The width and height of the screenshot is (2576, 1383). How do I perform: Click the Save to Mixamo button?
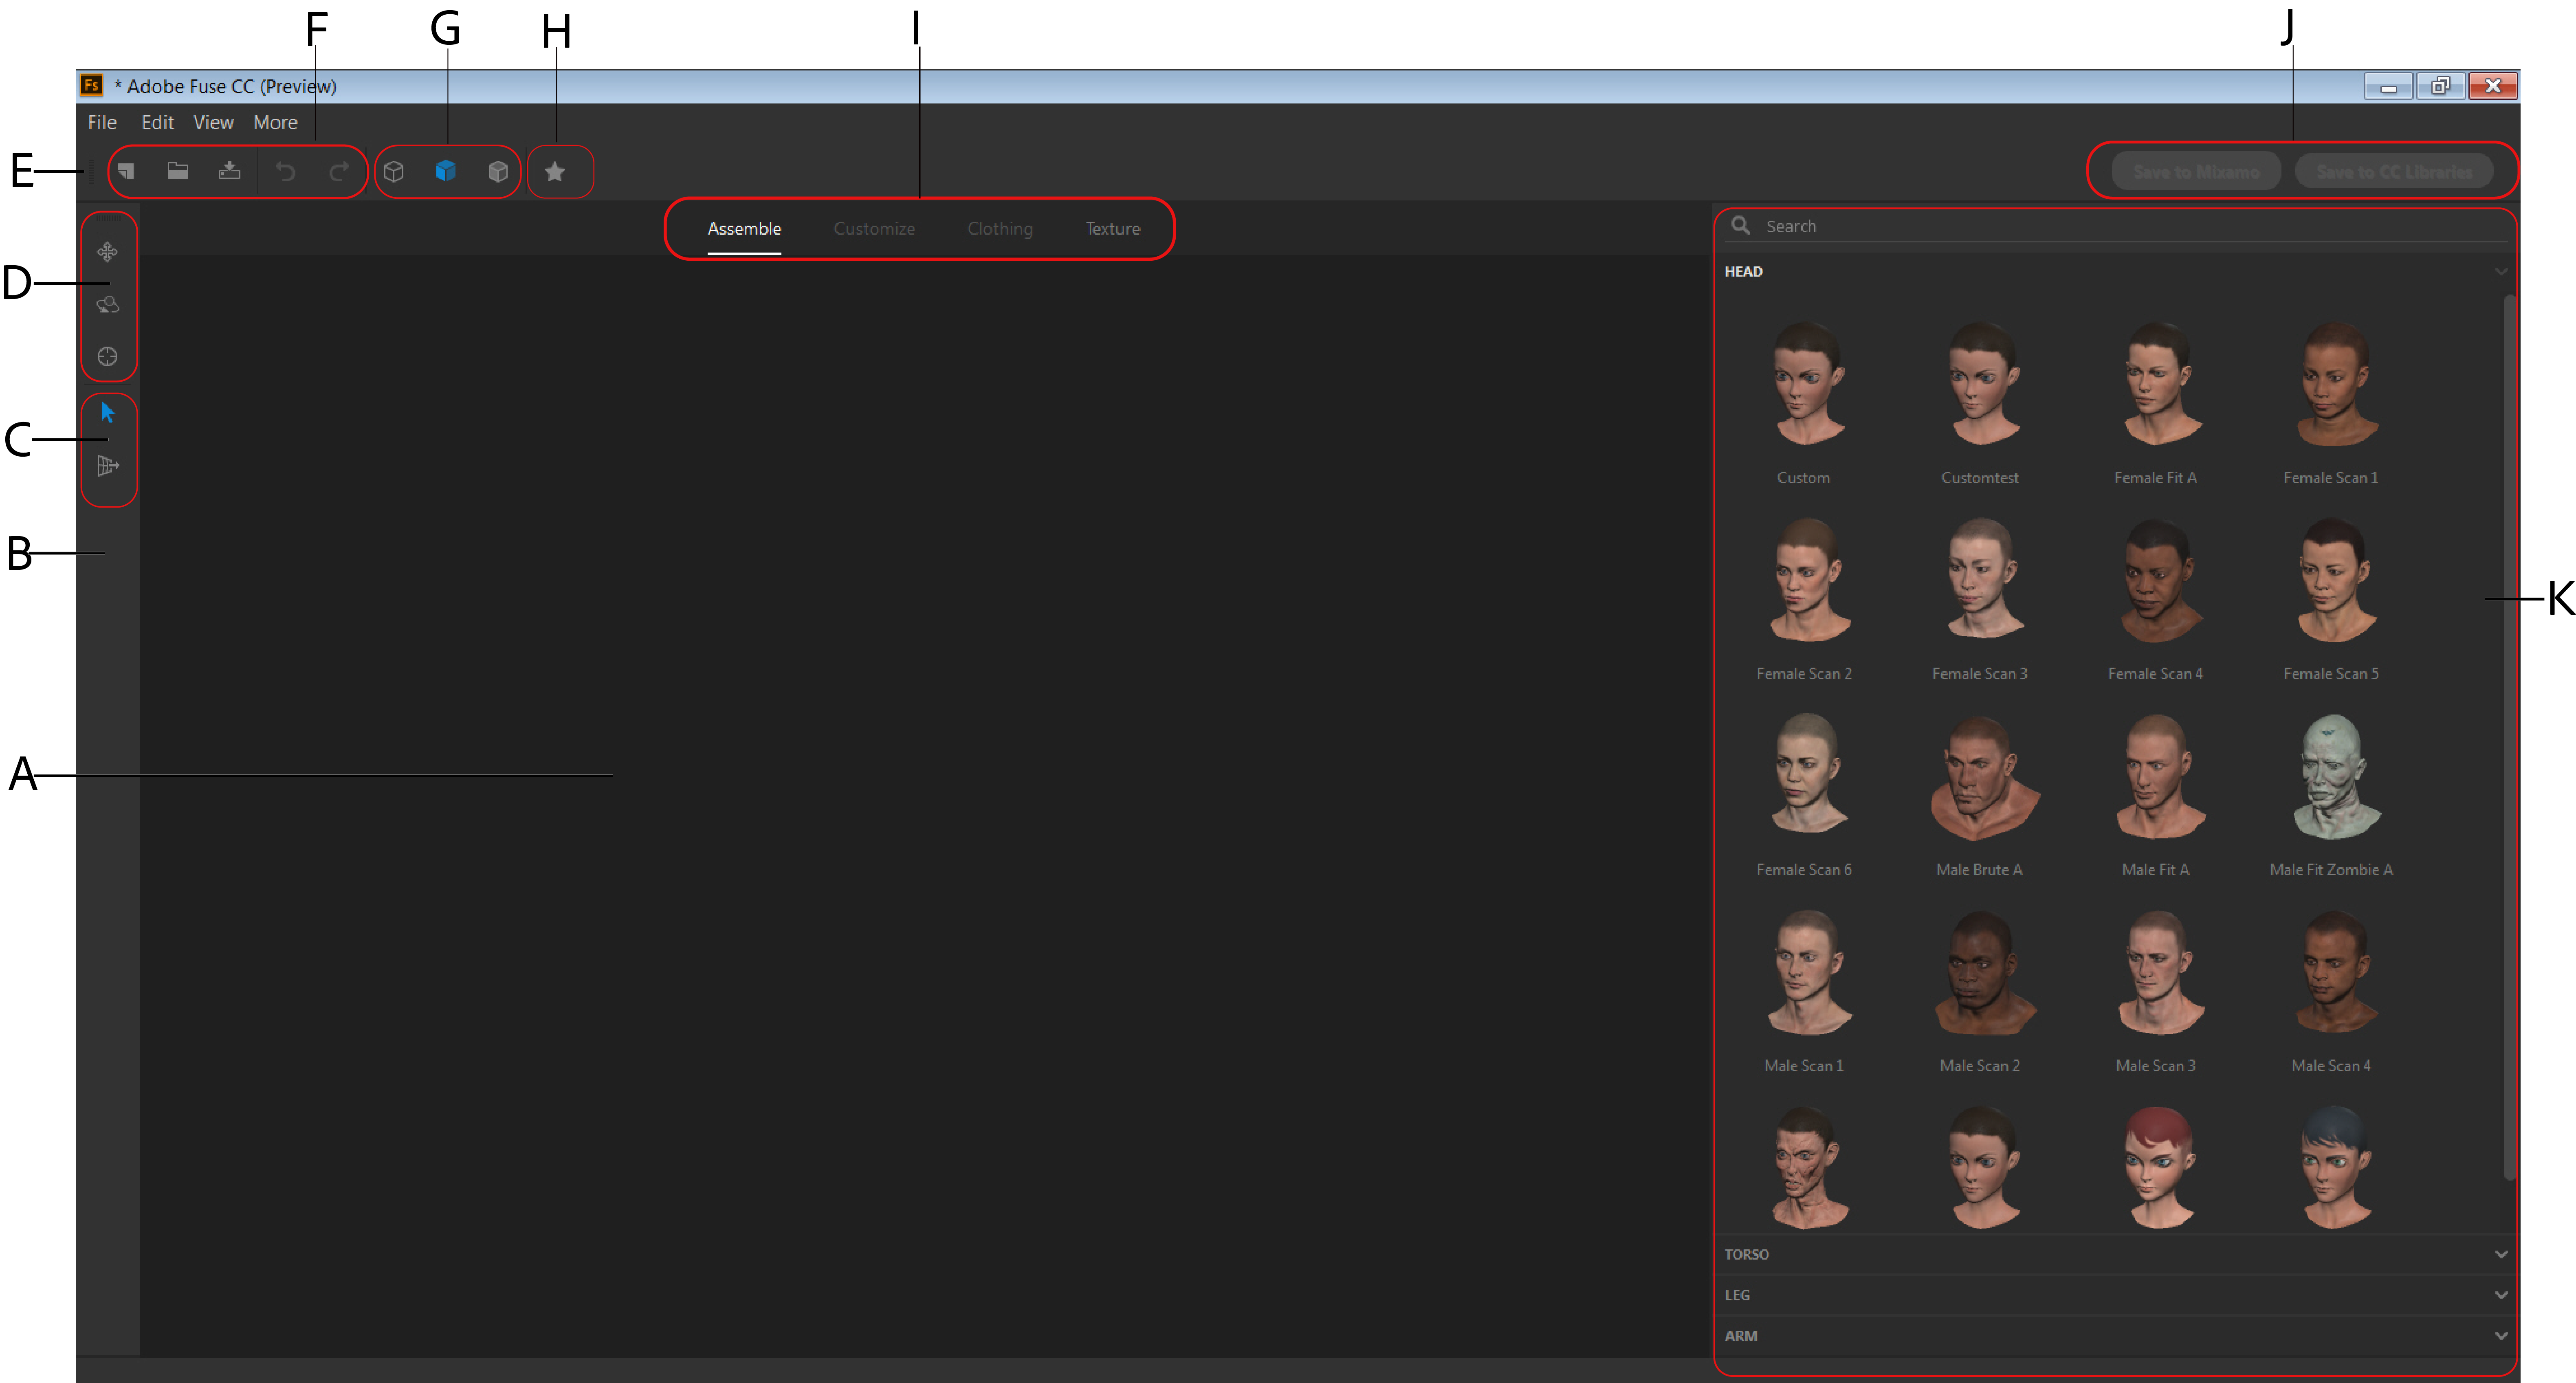[x=2195, y=170]
